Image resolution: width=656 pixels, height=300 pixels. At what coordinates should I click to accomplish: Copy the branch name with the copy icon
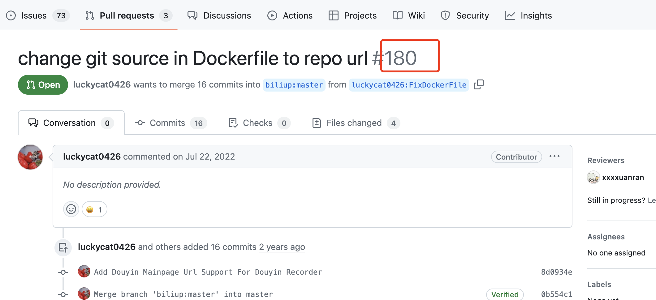(479, 84)
